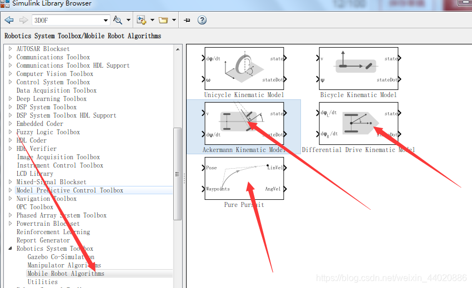Click the search binoculars icon

coord(117,20)
